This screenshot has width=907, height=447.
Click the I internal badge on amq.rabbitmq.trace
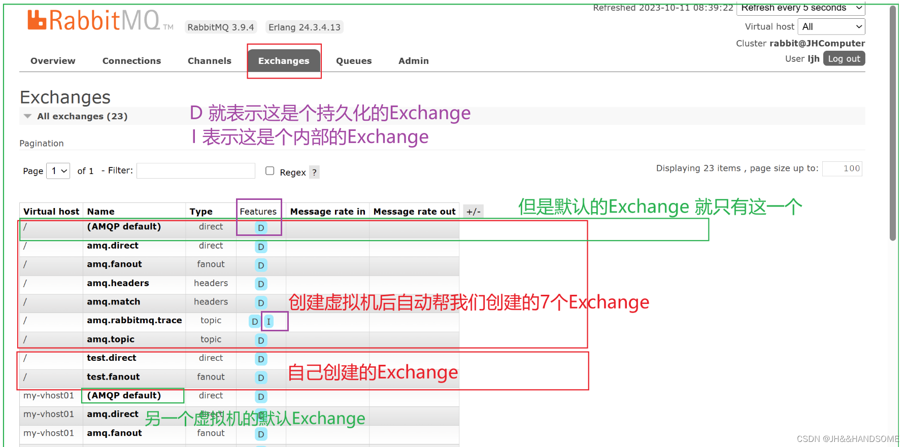tap(268, 322)
